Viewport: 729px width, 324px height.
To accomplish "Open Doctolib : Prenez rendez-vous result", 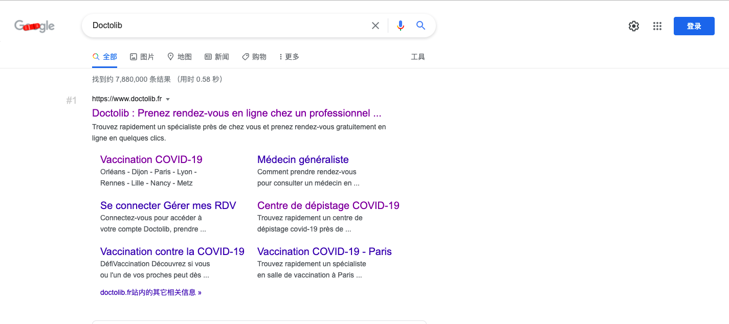I will [x=237, y=113].
